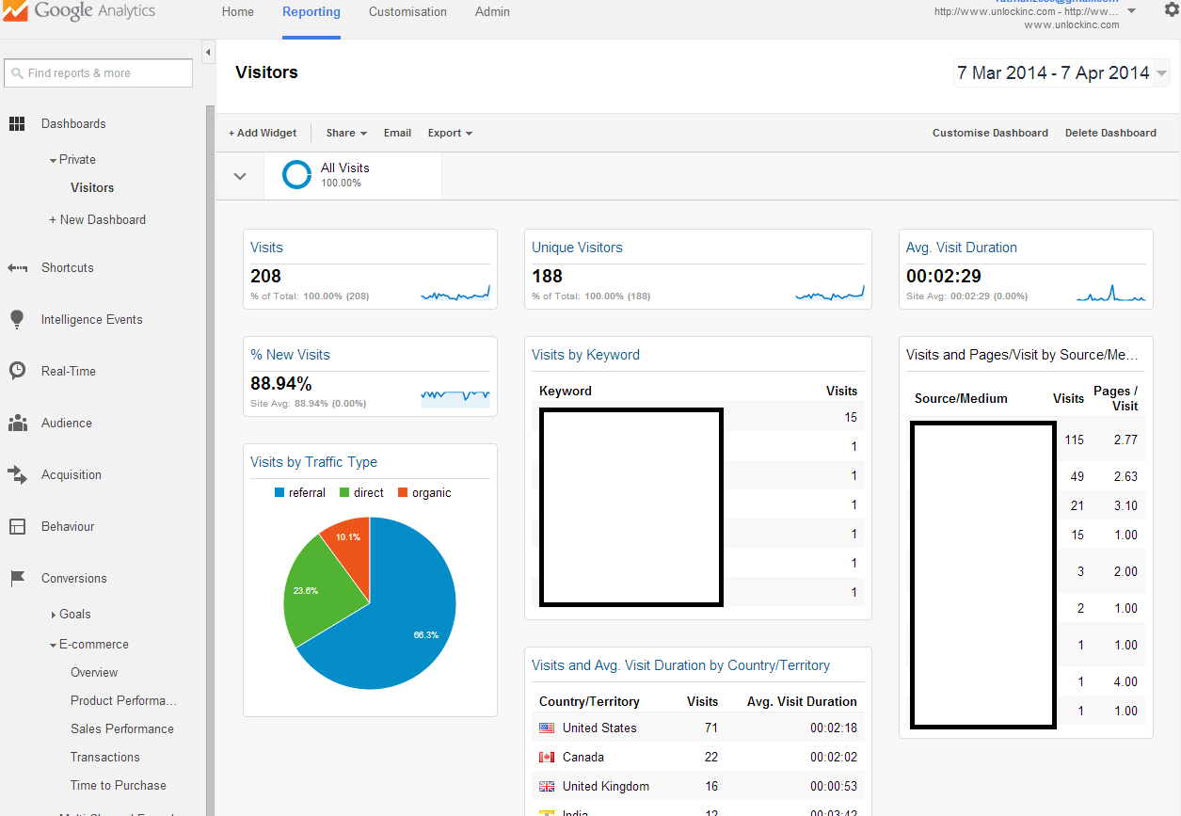The image size is (1181, 816).
Task: Select the Audience people icon
Action: [17, 423]
